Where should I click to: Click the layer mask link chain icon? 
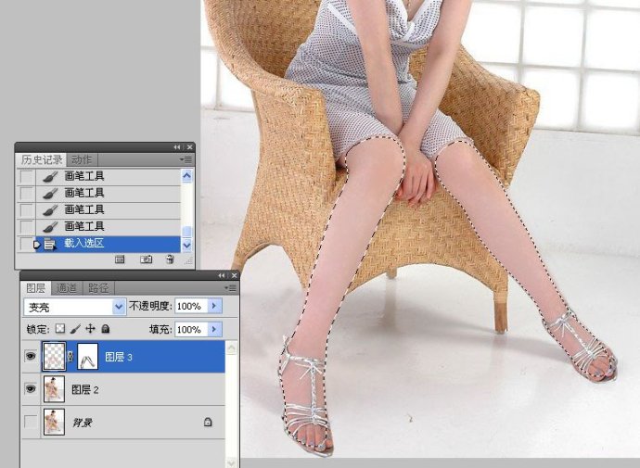70,357
